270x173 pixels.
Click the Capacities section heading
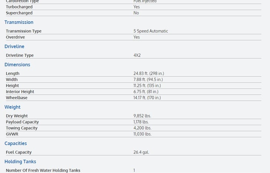[x=16, y=143]
